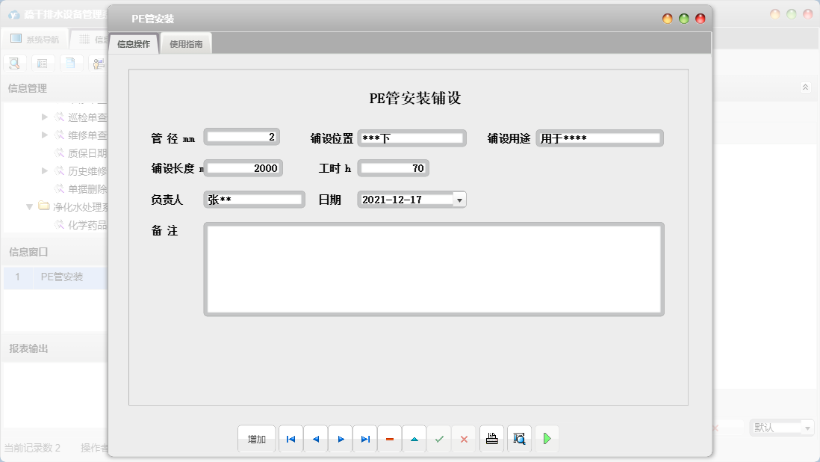Open the print function
820x462 pixels.
pos(491,439)
